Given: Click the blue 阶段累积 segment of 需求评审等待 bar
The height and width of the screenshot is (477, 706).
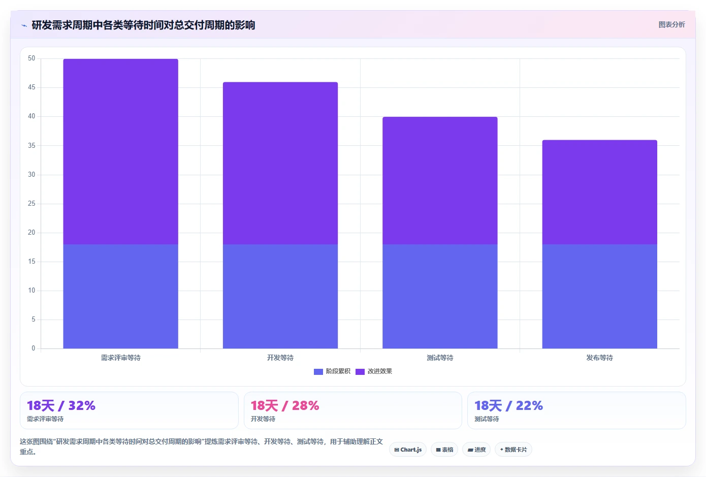Looking at the screenshot, I should coord(120,296).
